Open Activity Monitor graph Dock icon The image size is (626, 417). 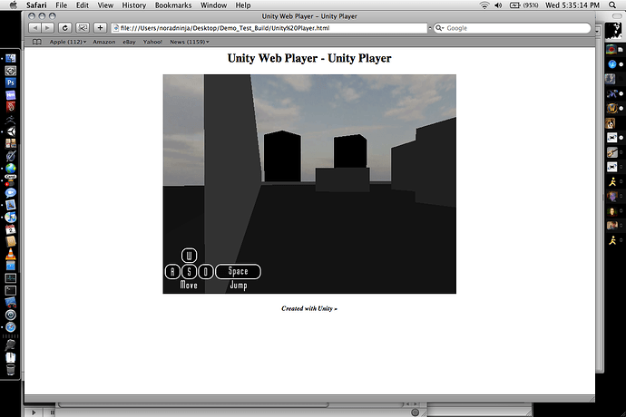(10, 278)
